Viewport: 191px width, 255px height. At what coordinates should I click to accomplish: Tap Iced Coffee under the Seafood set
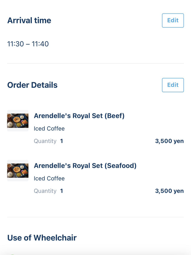[49, 179]
